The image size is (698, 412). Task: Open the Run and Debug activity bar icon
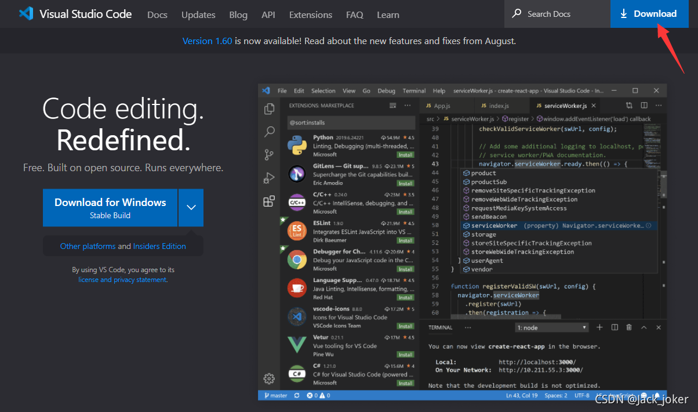tap(269, 178)
